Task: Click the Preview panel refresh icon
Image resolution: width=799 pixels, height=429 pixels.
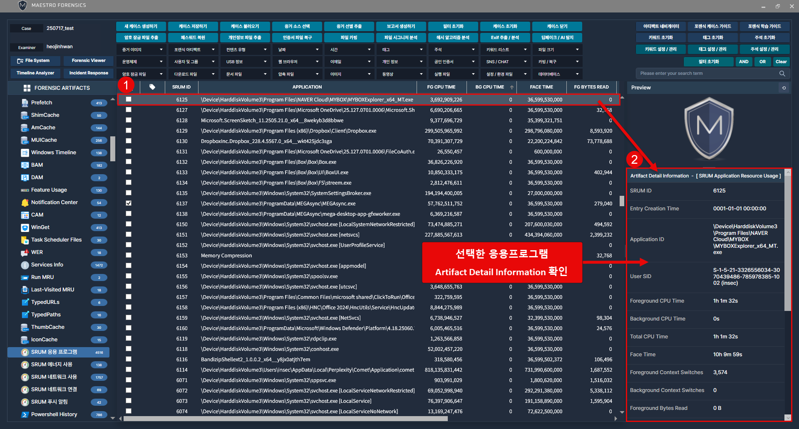Action: tap(784, 88)
